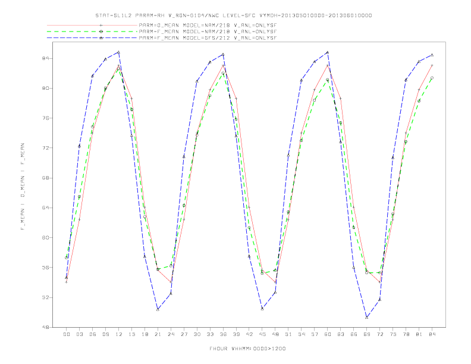This screenshot has height=364, width=471.
Task: Click the plus marker in the legend
Action: click(101, 25)
